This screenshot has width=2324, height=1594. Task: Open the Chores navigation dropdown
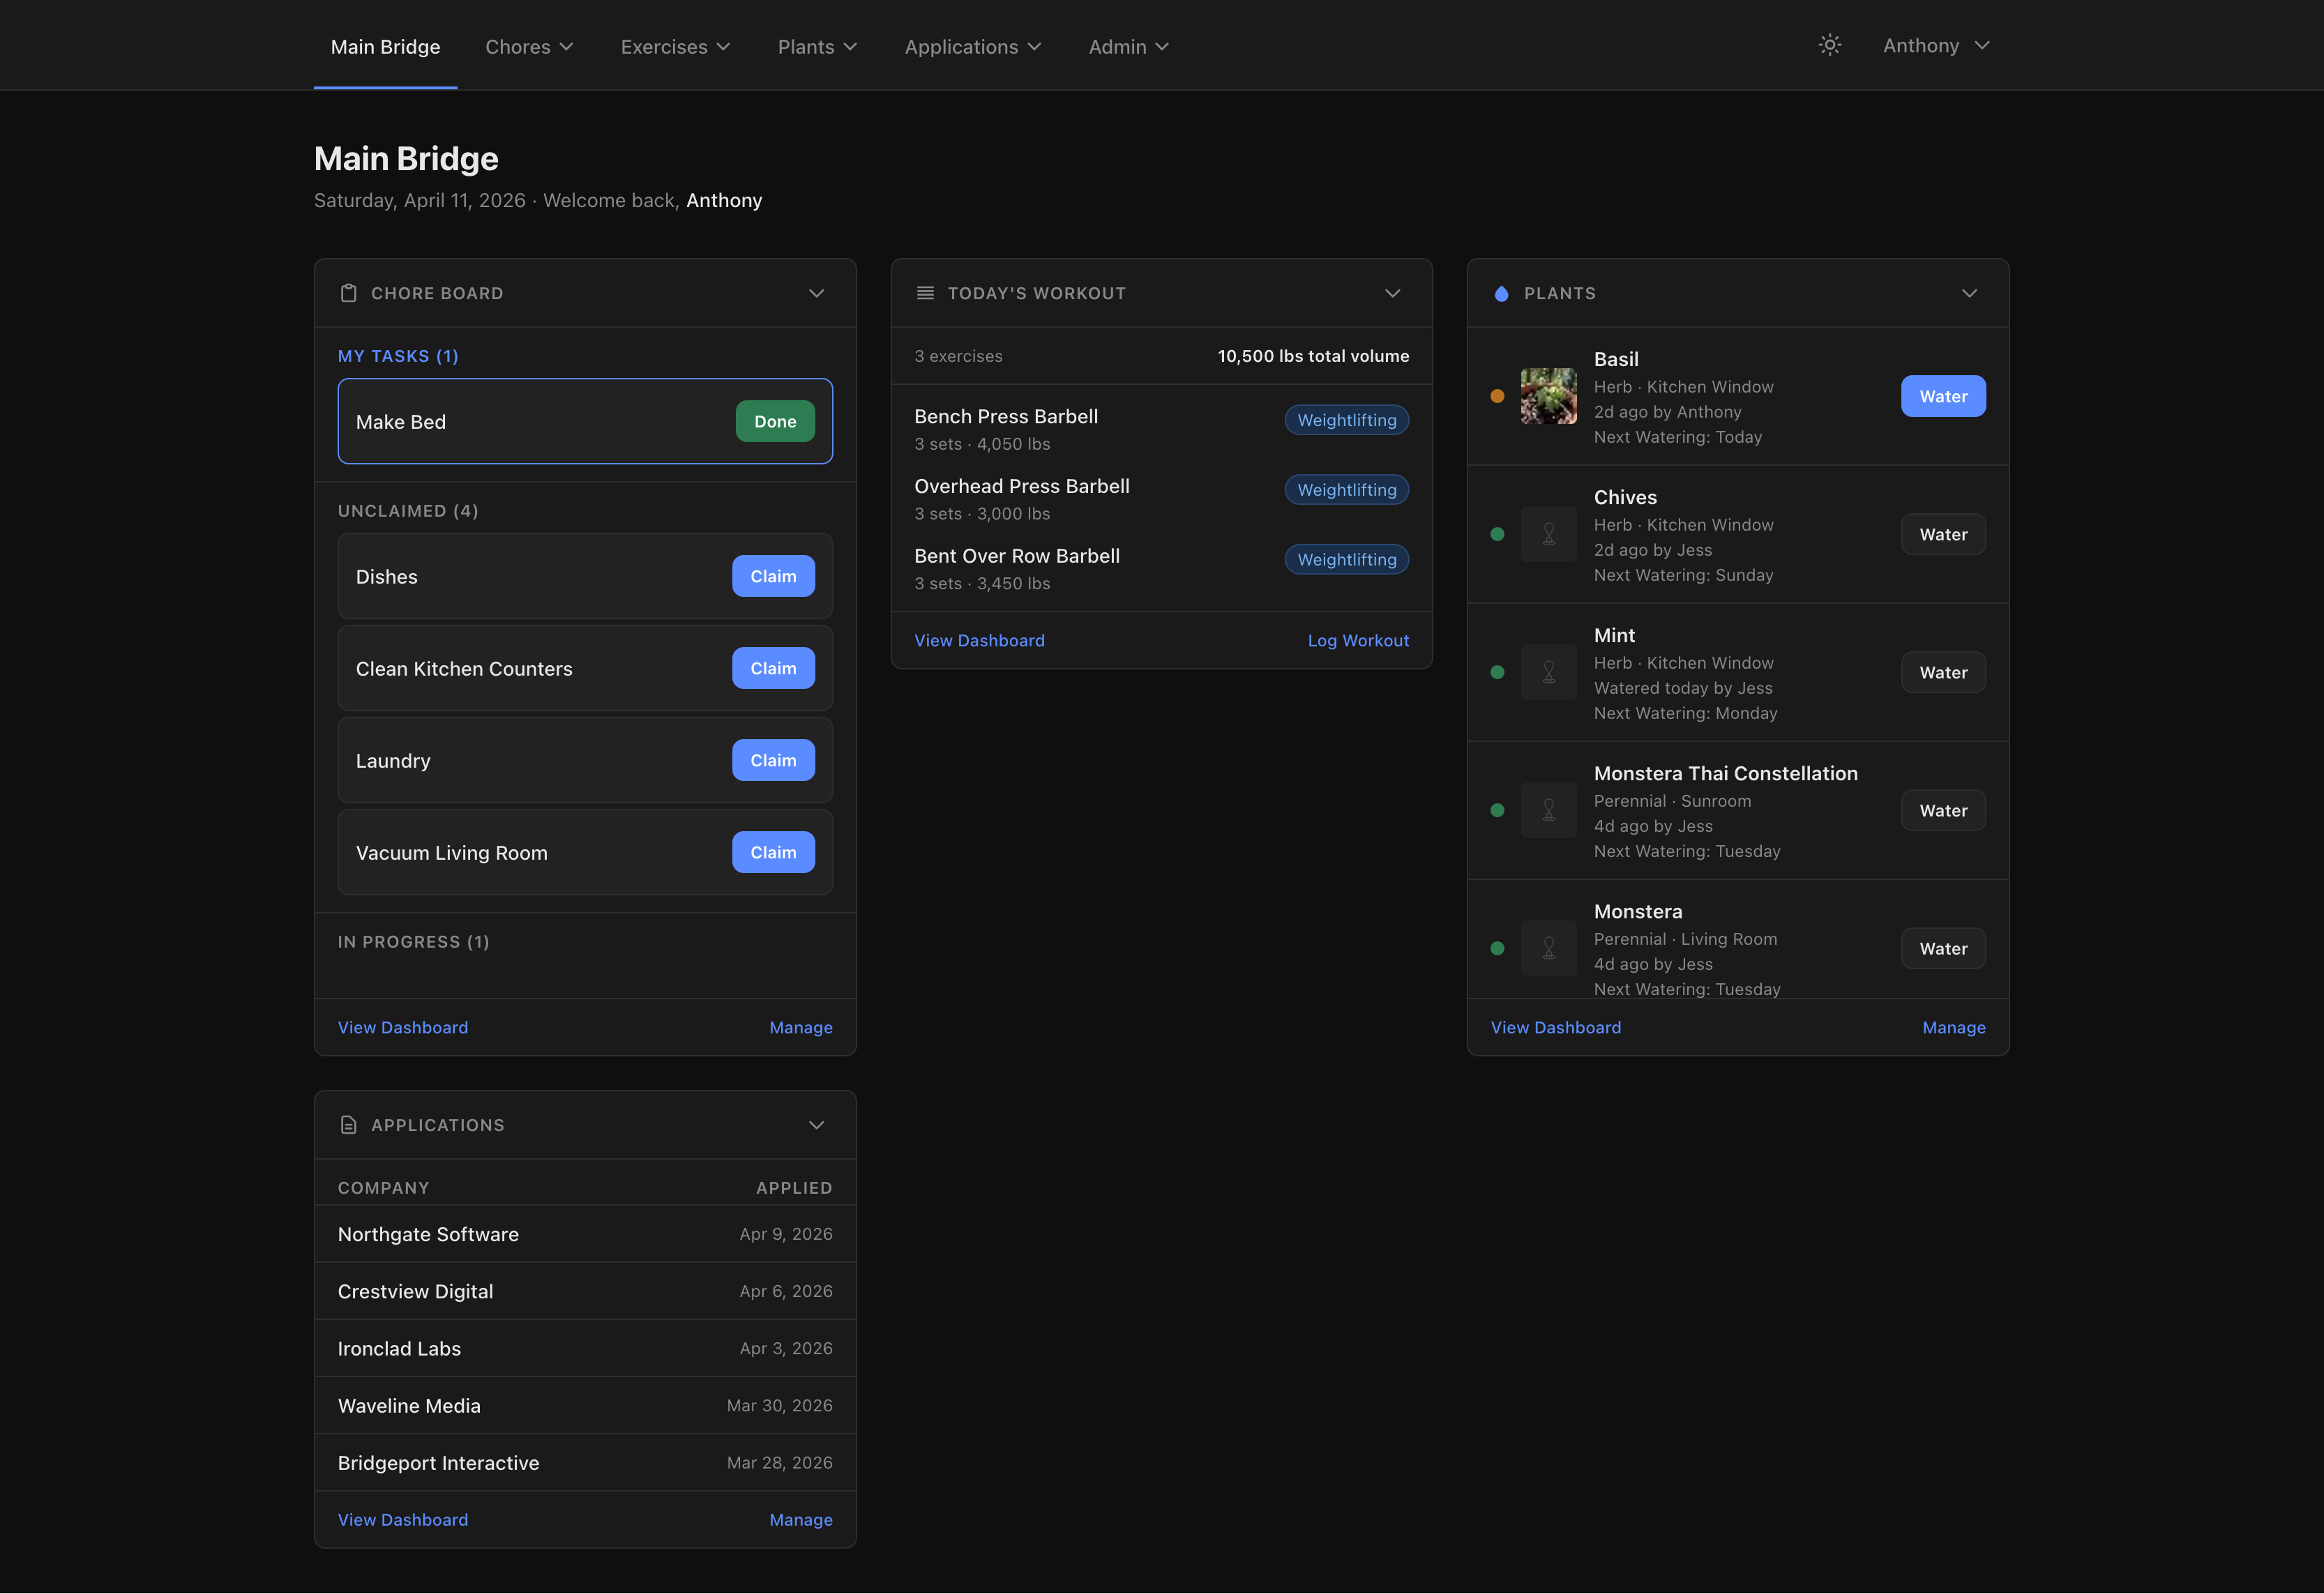[x=529, y=46]
